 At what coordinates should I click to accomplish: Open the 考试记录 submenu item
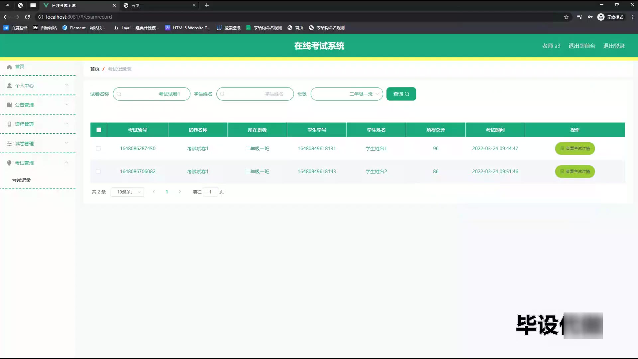click(x=21, y=180)
